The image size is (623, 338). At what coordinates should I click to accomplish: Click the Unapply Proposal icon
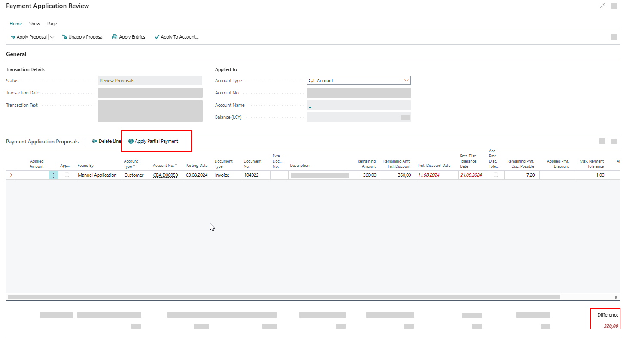64,37
